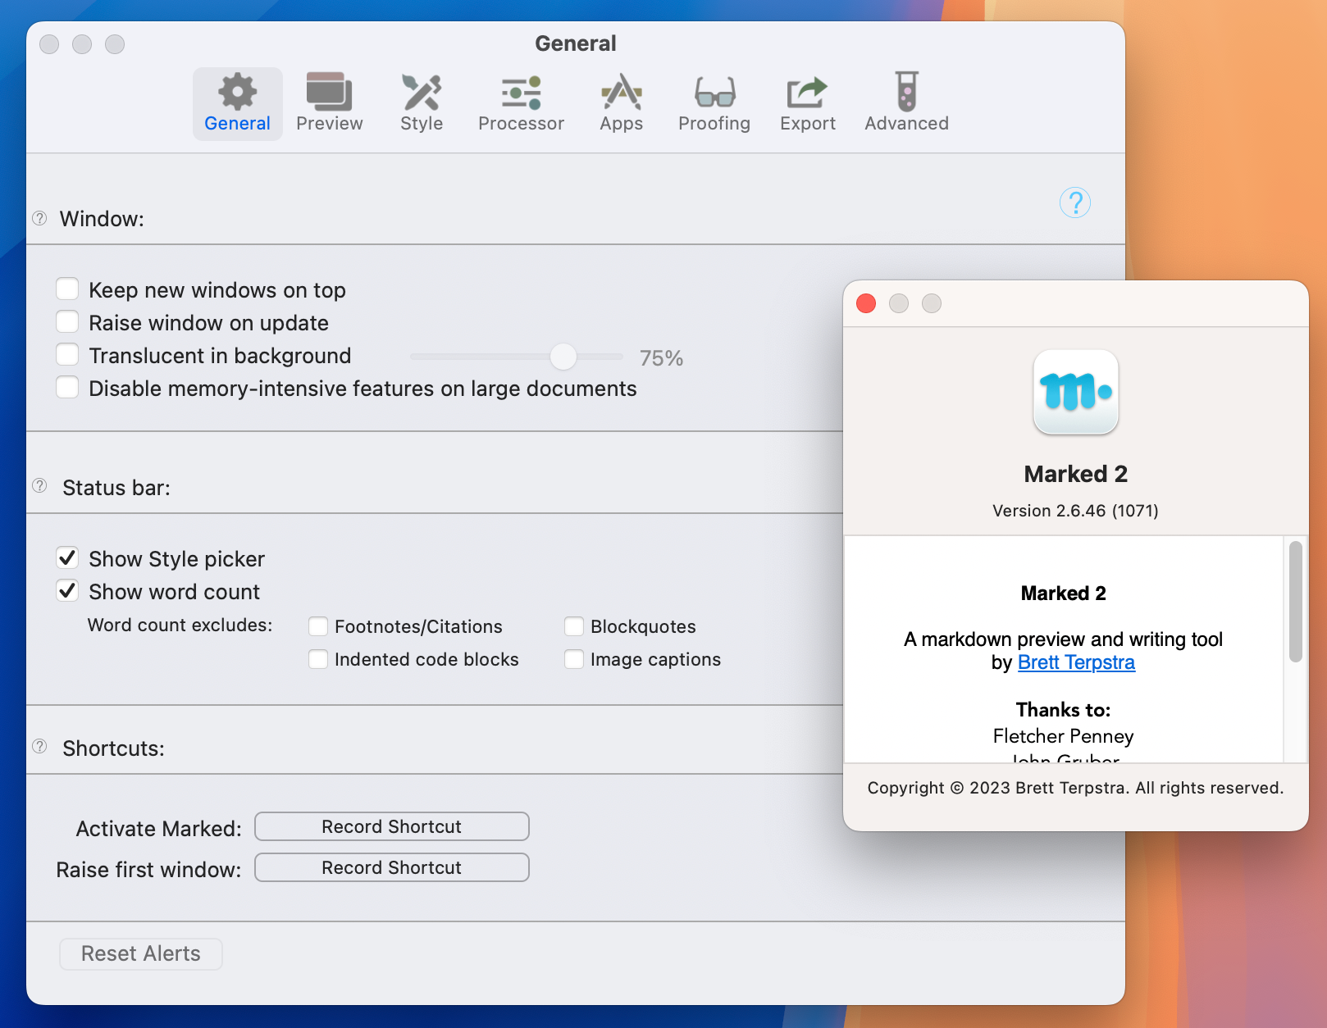
Task: Enable Keep new windows on top
Action: [x=67, y=289]
